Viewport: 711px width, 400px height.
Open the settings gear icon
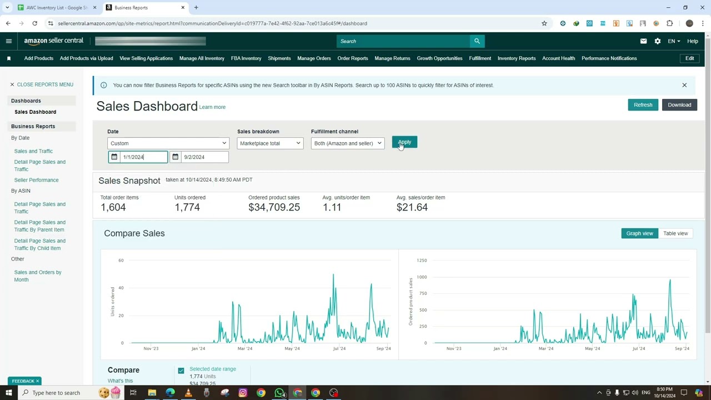point(658,41)
